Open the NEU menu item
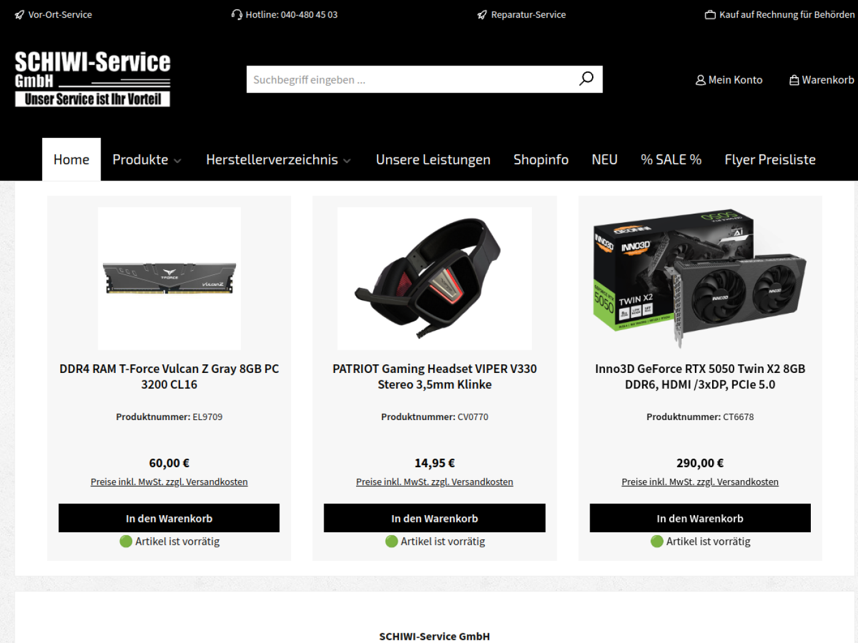The image size is (858, 643). click(x=604, y=159)
